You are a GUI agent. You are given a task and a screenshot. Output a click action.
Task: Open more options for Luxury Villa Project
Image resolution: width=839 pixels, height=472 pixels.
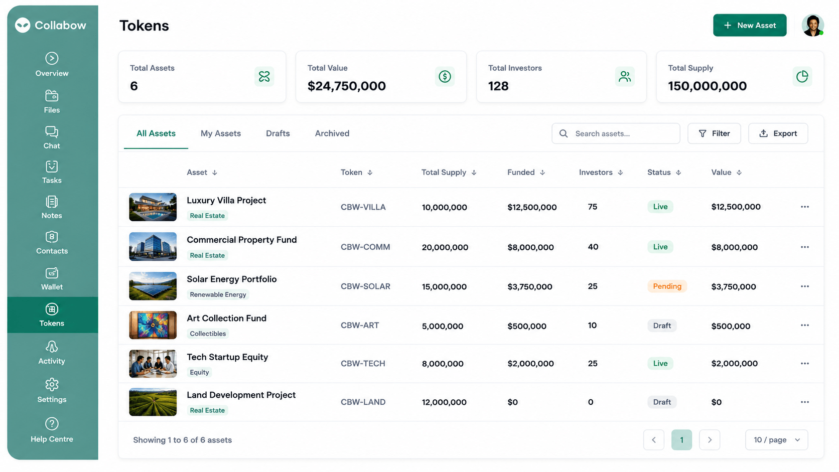[x=805, y=207]
